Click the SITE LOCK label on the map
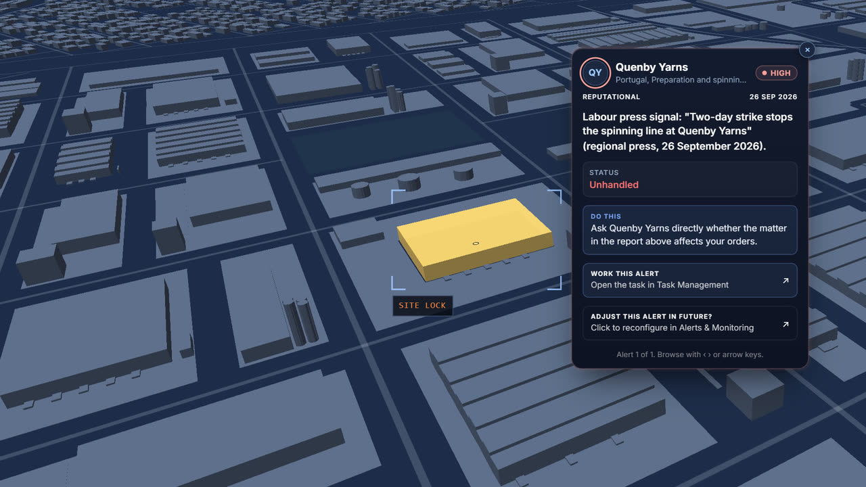866x487 pixels. tap(422, 306)
